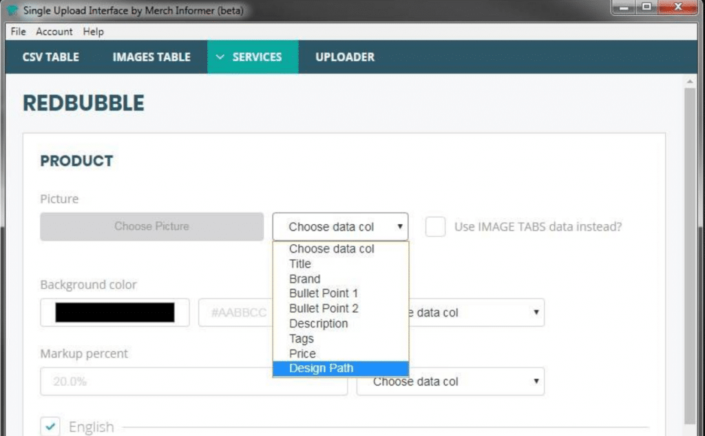Open the Help menu
This screenshot has height=436, width=705.
point(93,32)
